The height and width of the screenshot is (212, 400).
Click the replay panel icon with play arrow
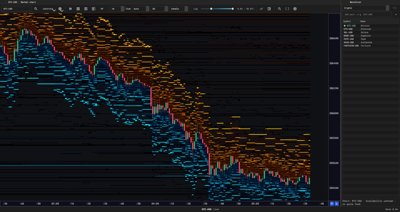point(93,9)
